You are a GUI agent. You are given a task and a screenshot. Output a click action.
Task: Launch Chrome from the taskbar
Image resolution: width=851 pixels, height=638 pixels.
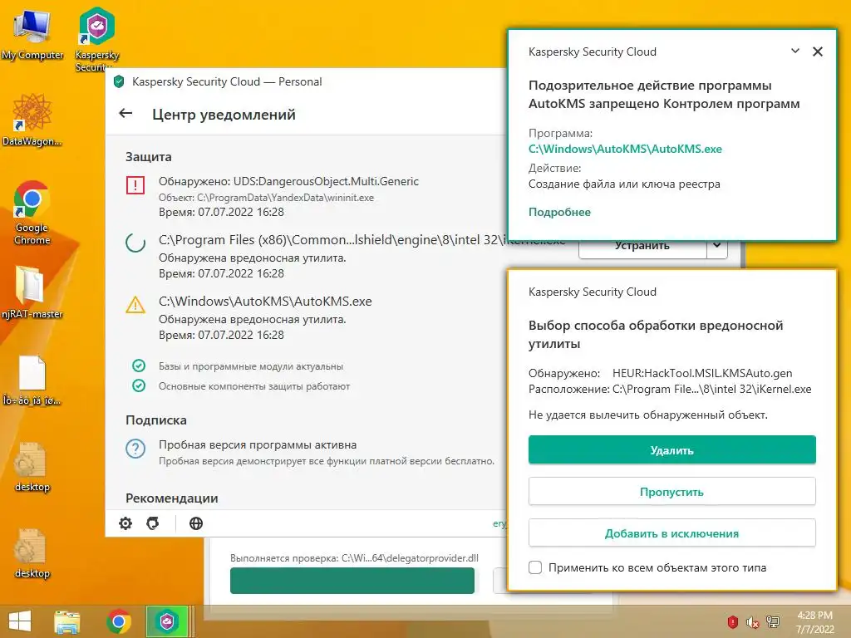point(119,621)
